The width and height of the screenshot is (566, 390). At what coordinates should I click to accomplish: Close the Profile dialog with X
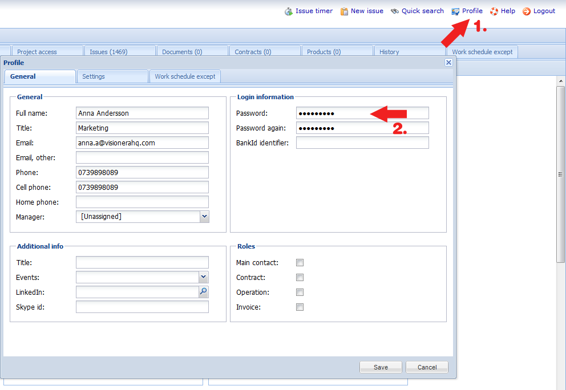coord(448,62)
